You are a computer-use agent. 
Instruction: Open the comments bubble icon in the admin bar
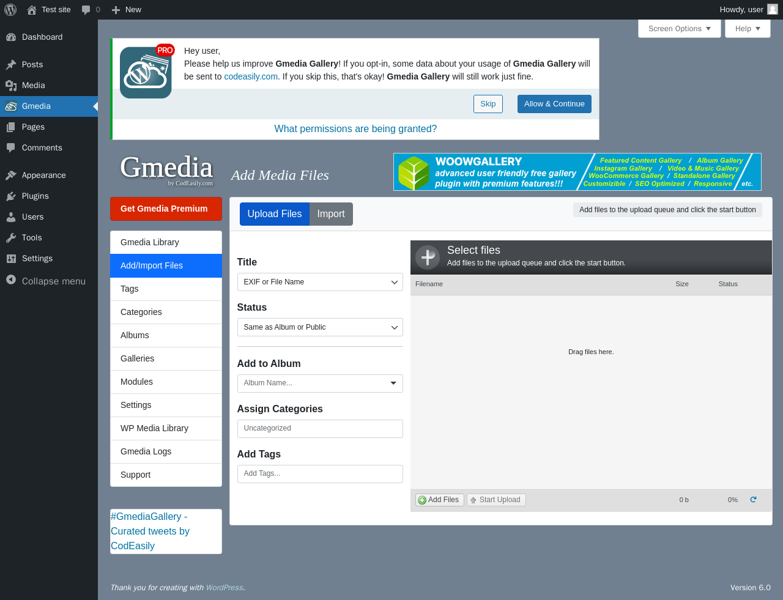[x=86, y=10]
